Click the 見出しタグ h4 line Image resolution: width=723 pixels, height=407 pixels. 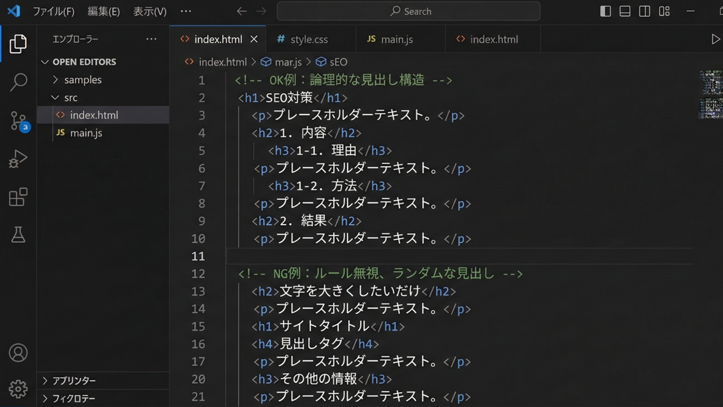315,344
